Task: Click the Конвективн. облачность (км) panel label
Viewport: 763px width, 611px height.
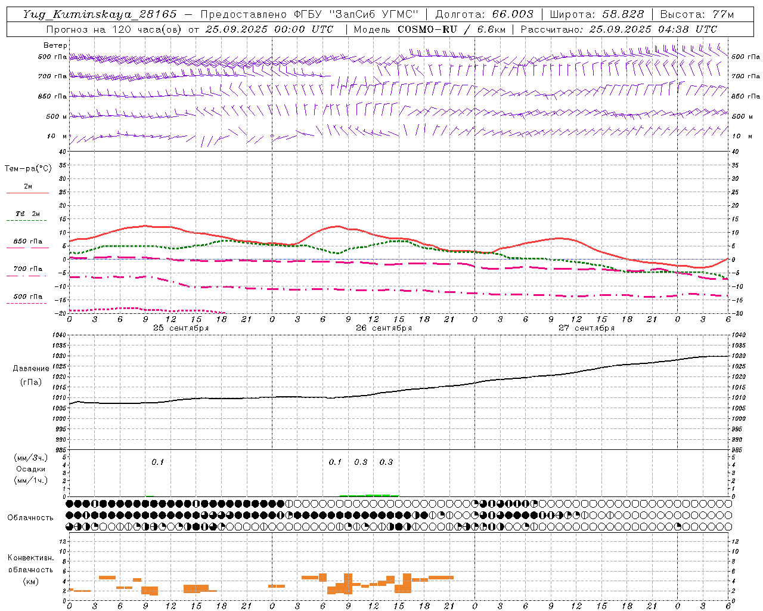Action: [31, 569]
